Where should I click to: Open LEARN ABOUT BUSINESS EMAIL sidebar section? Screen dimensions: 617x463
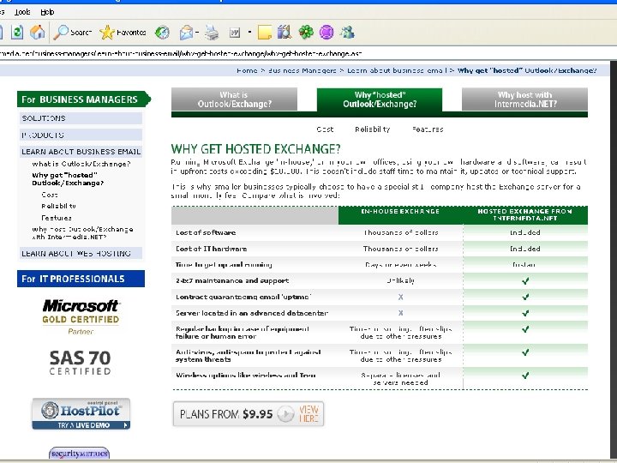[x=81, y=152]
